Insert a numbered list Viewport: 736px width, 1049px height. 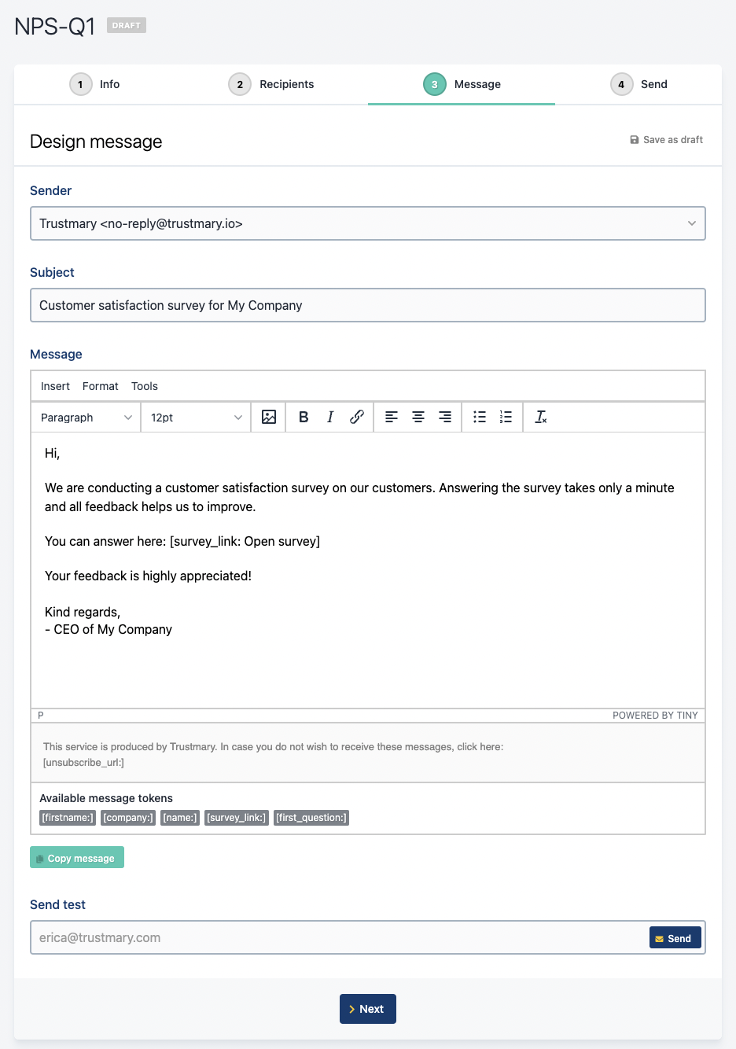pyautogui.click(x=506, y=417)
